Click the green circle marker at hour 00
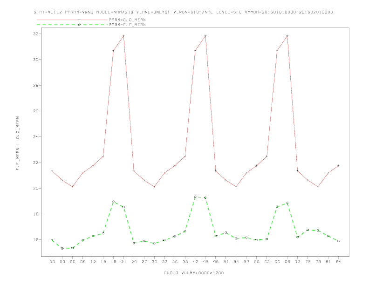Image resolution: width=369 pixels, height=285 pixels. coord(52,240)
